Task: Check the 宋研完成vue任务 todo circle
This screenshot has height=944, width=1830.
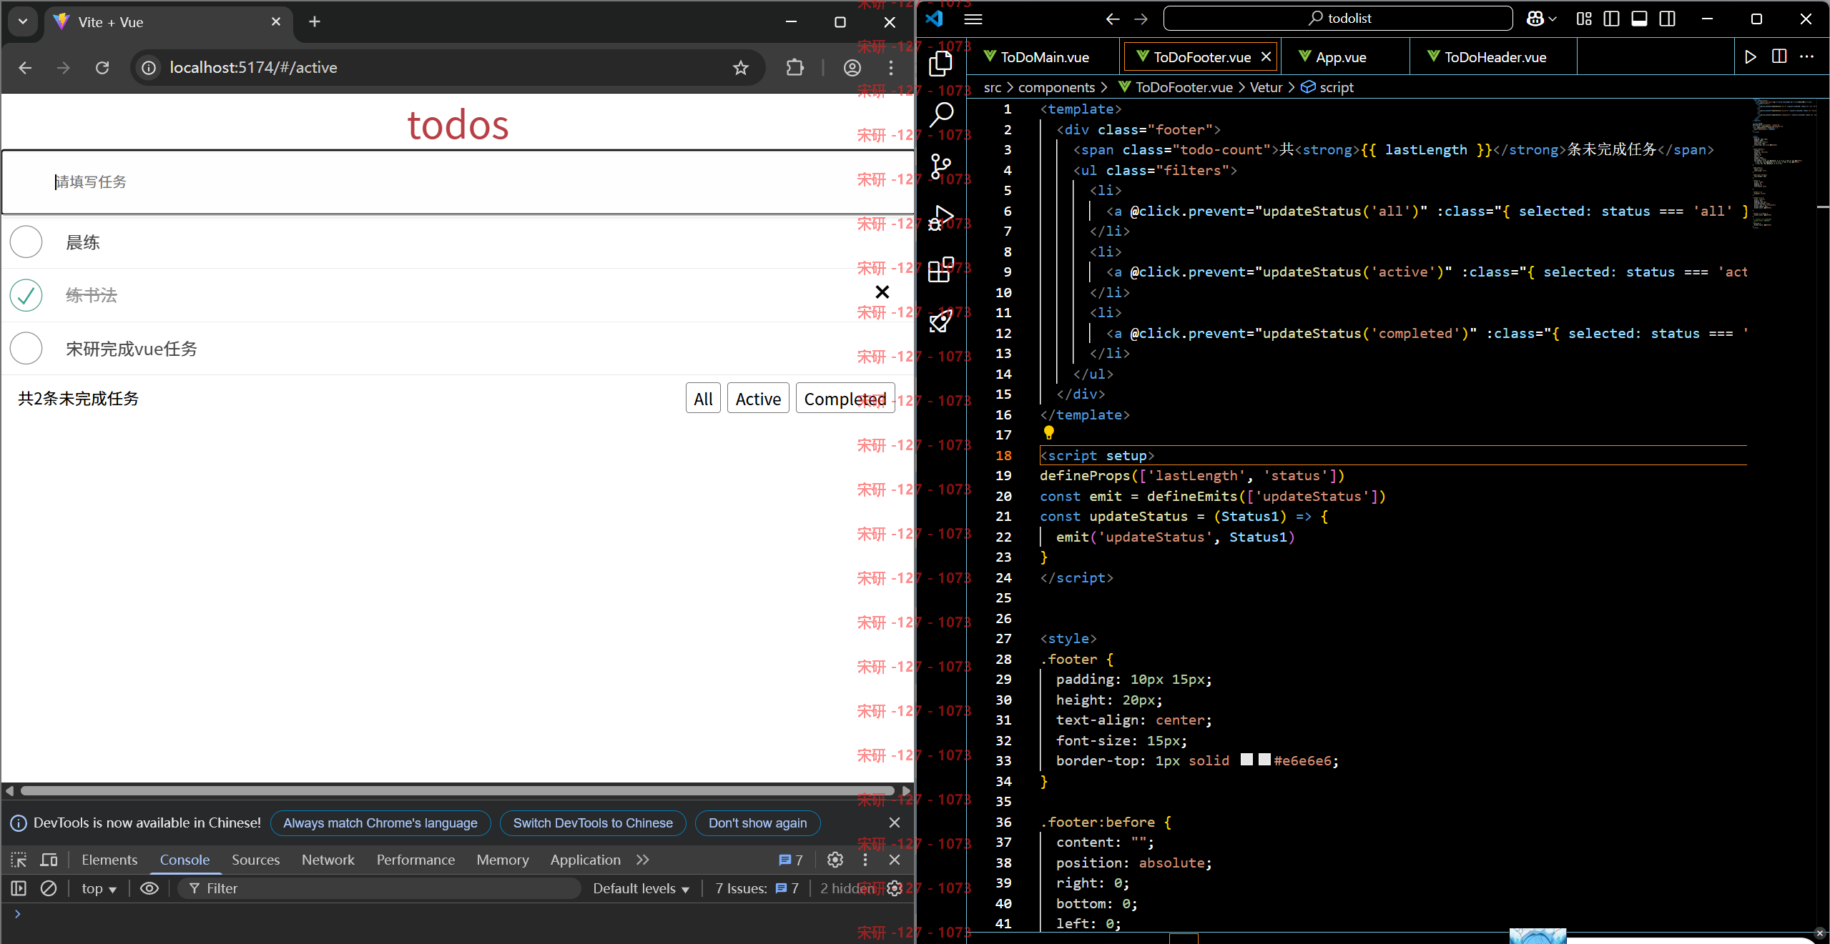Action: coord(26,348)
